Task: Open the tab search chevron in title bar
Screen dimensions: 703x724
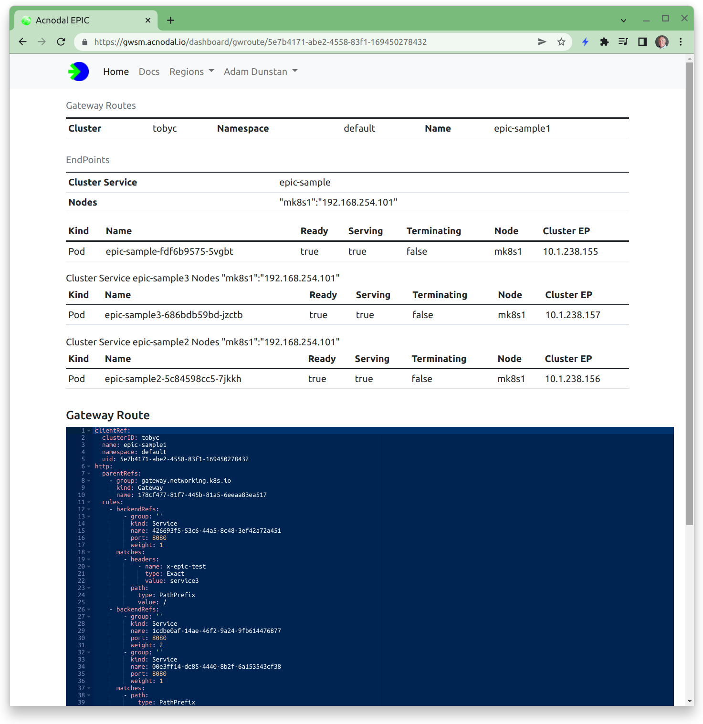Action: [x=623, y=20]
